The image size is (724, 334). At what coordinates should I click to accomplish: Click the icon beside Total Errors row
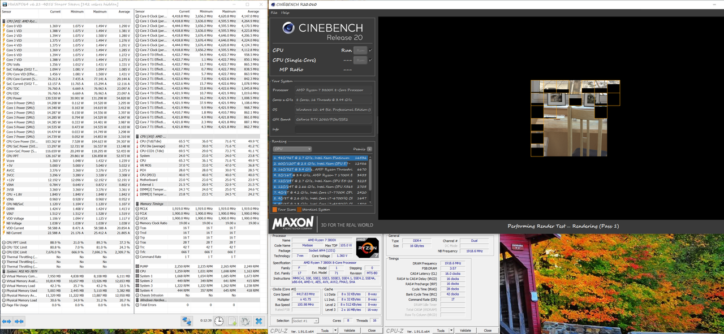(137, 305)
